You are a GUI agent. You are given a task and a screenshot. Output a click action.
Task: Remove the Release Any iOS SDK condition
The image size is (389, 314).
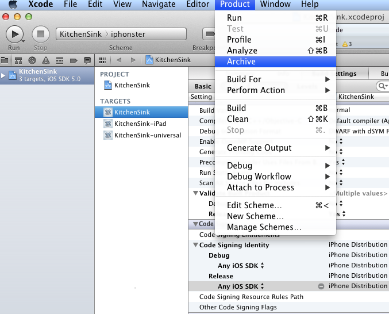321,286
